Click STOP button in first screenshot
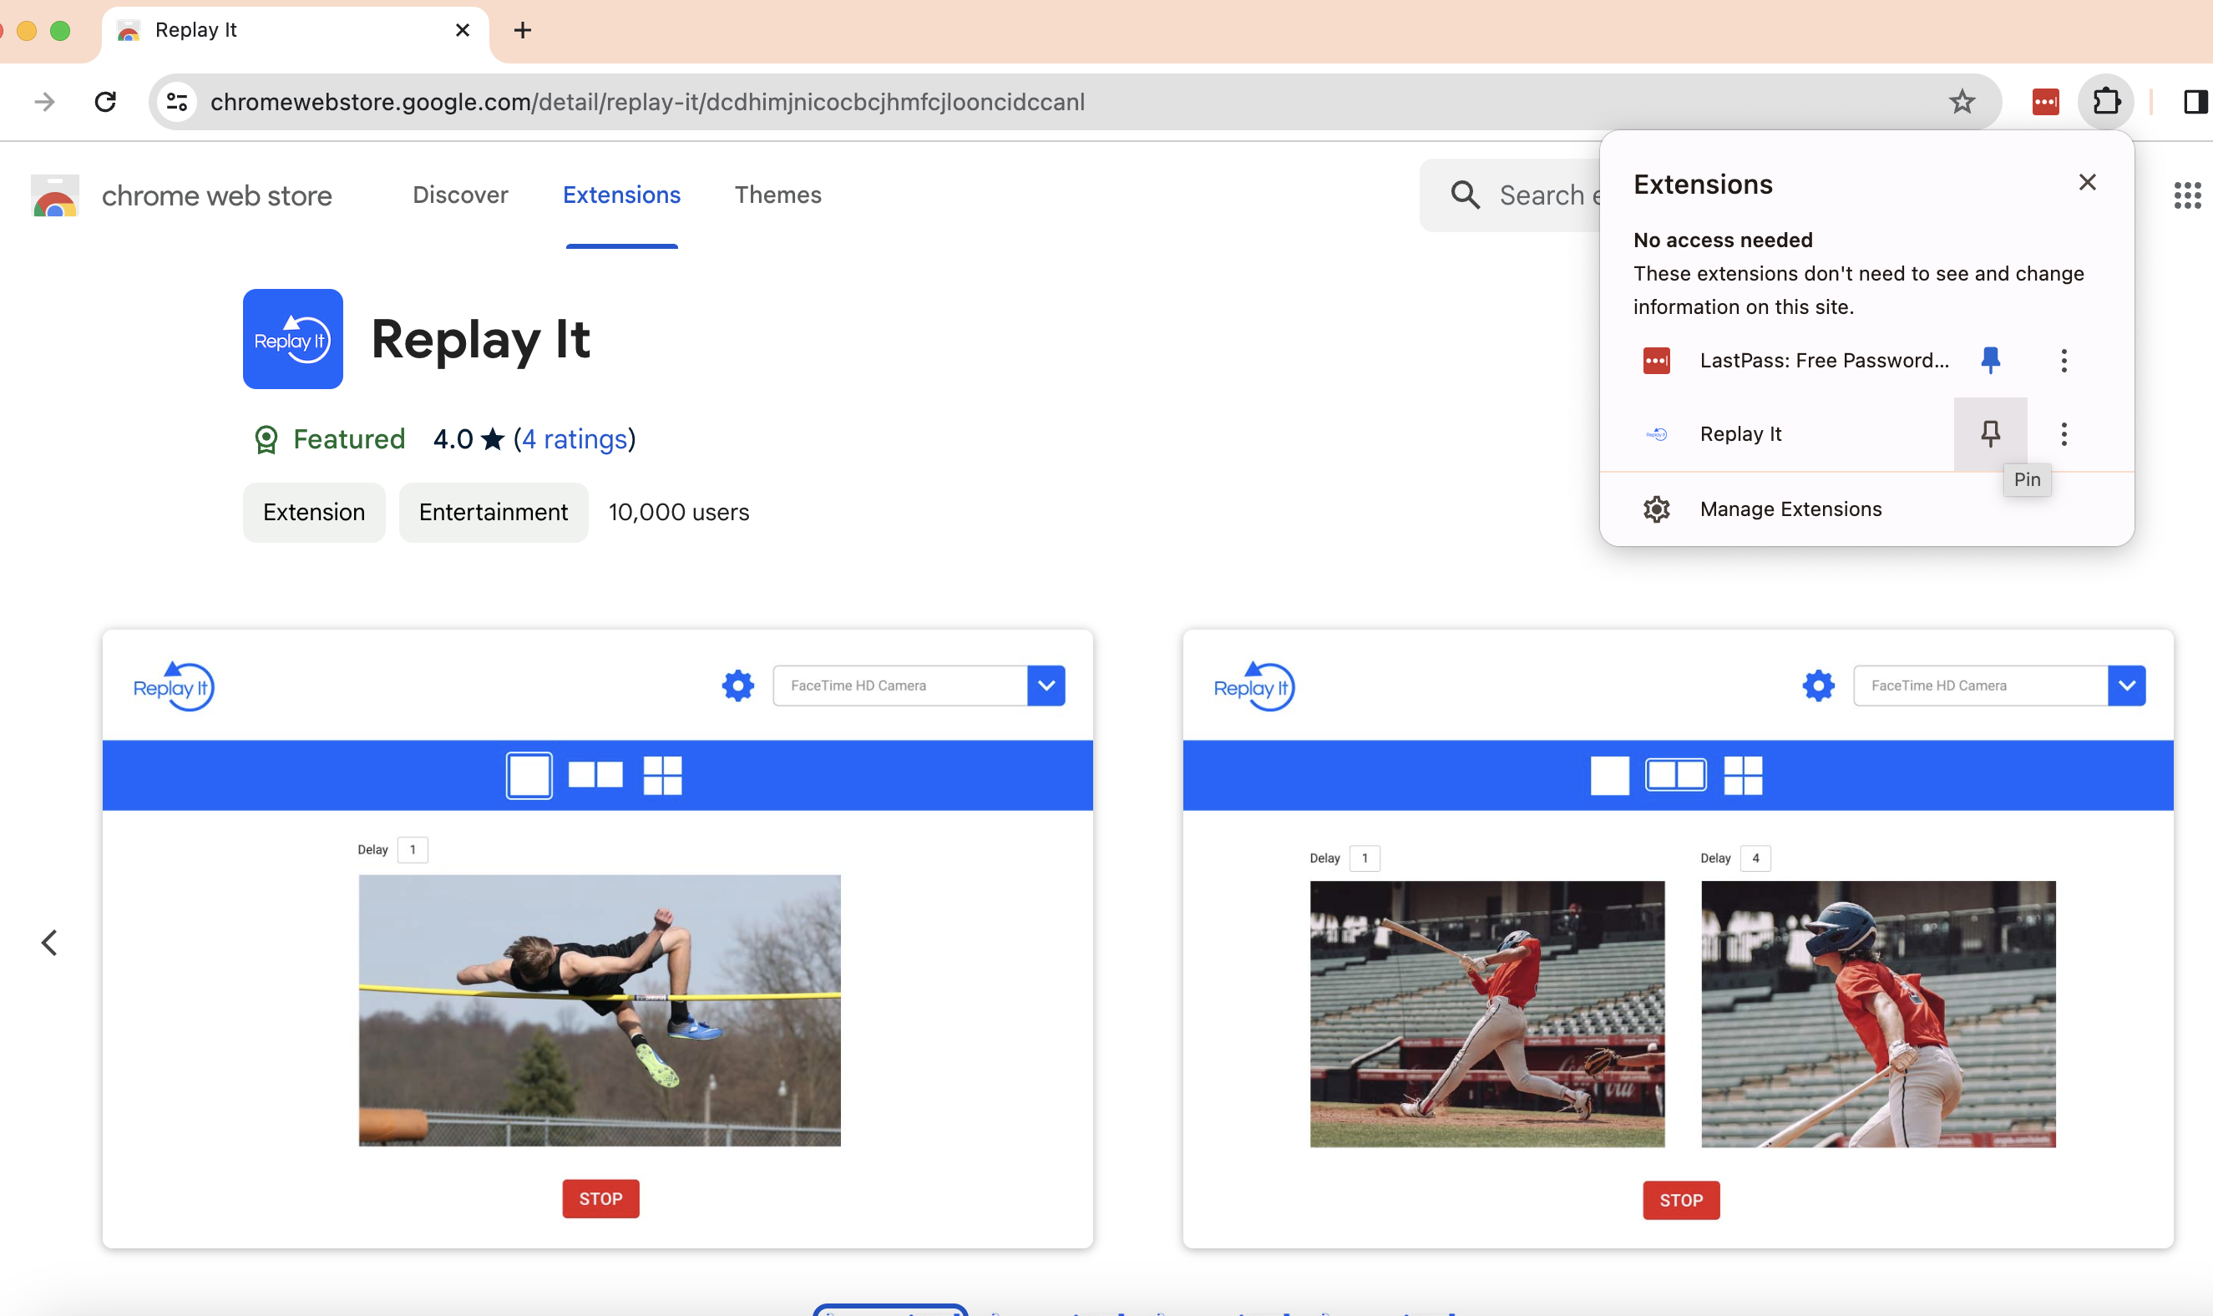 click(x=601, y=1199)
